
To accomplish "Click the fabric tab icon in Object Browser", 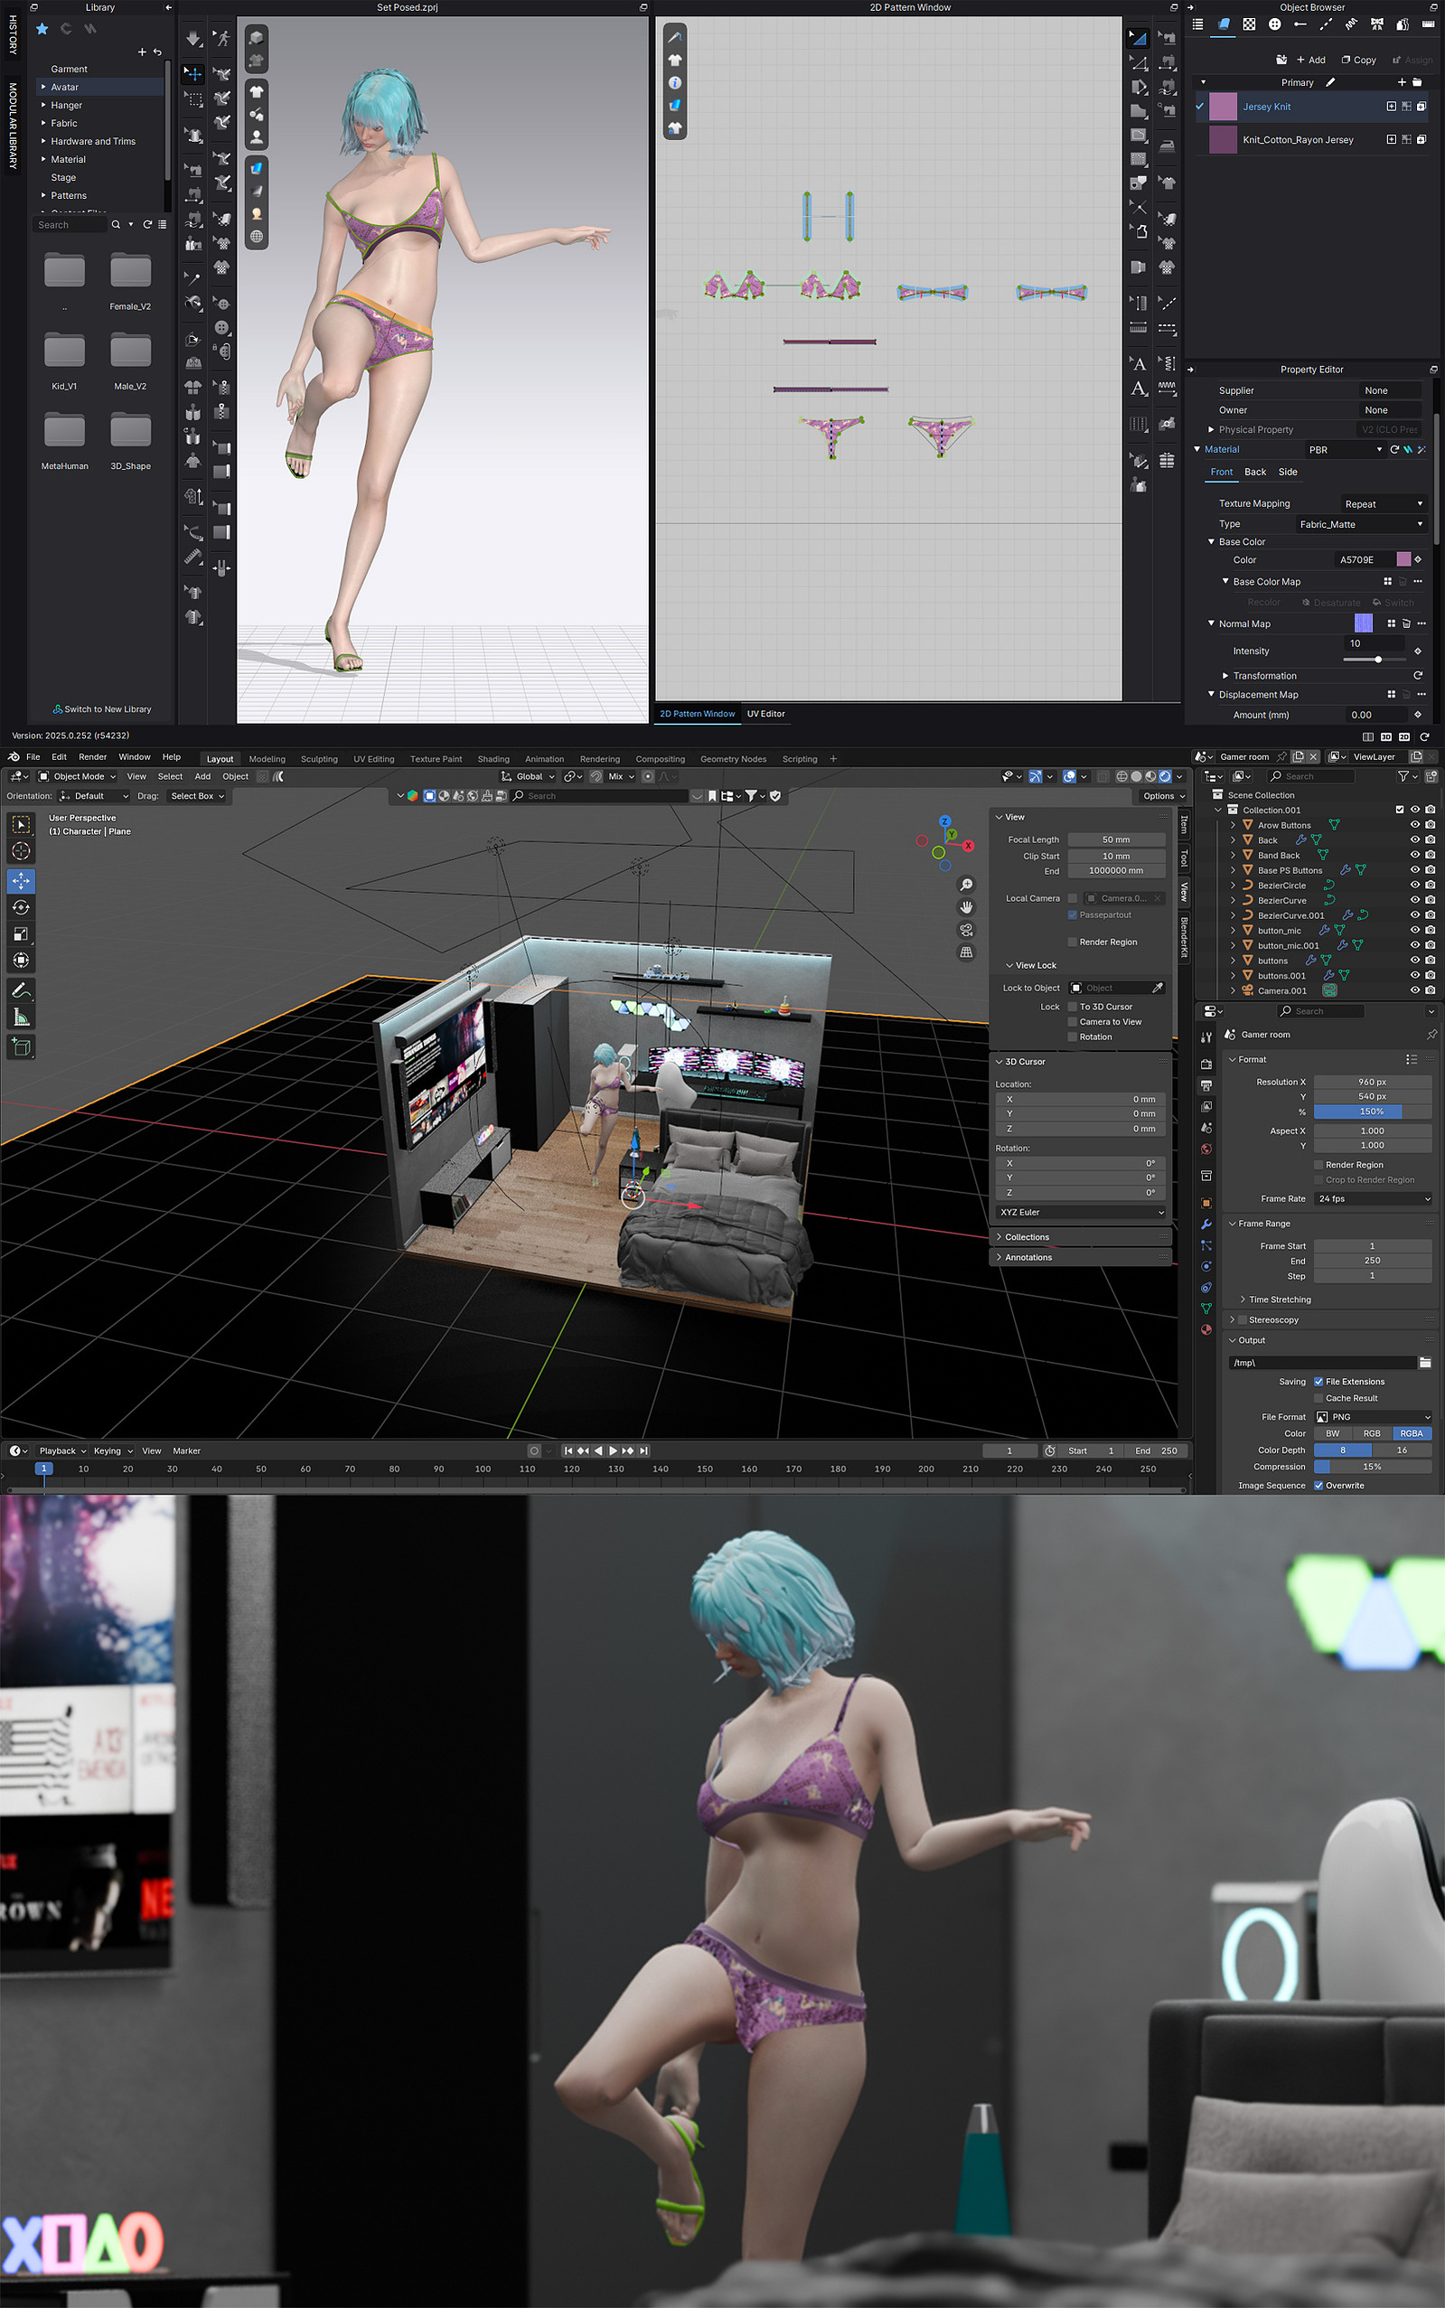I will pos(1224,23).
